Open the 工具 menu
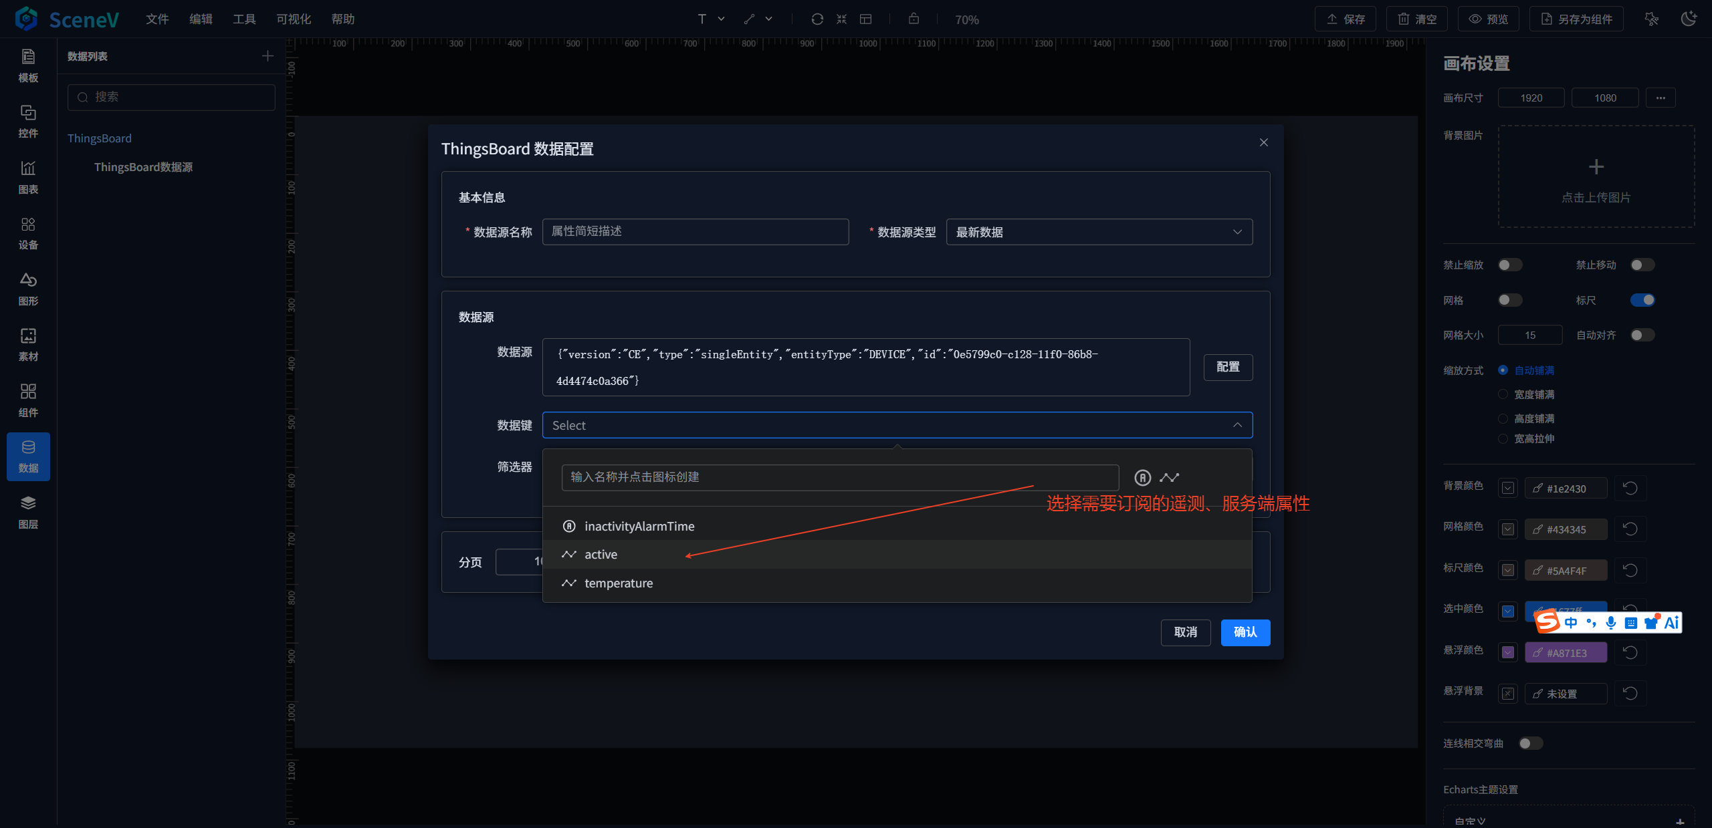This screenshot has width=1712, height=828. (244, 19)
